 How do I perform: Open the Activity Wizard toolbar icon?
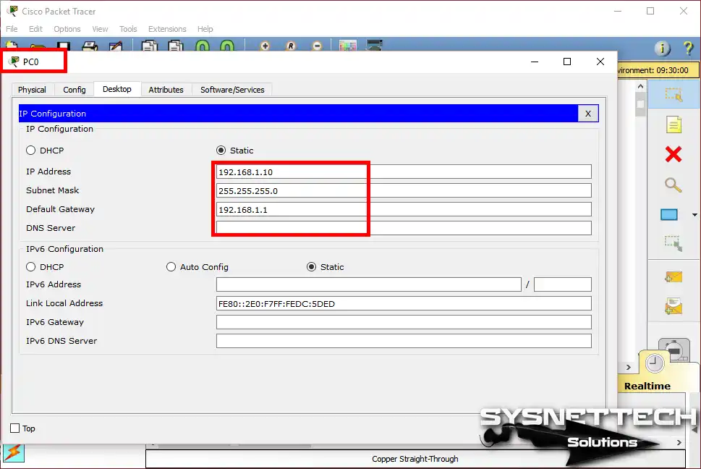(116, 46)
